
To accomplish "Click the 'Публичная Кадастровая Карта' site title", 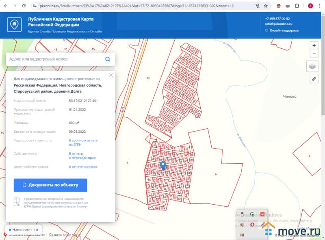I will [x=61, y=22].
